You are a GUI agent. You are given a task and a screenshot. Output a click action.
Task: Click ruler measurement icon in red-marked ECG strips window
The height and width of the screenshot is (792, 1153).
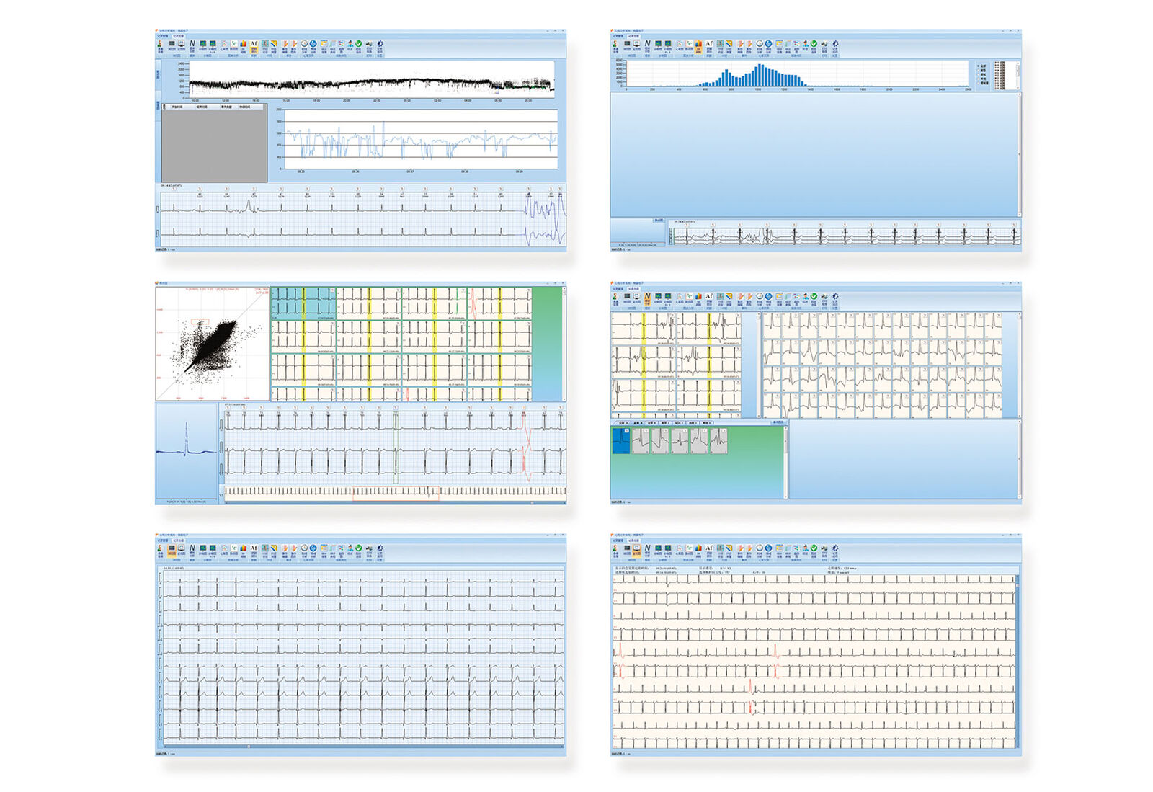[729, 549]
